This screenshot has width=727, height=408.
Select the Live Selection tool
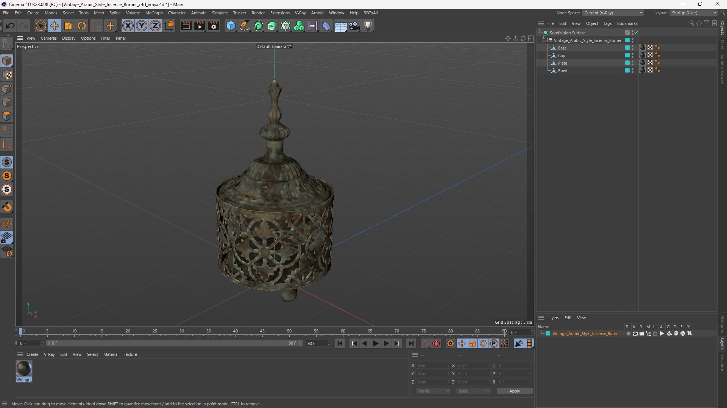[41, 26]
